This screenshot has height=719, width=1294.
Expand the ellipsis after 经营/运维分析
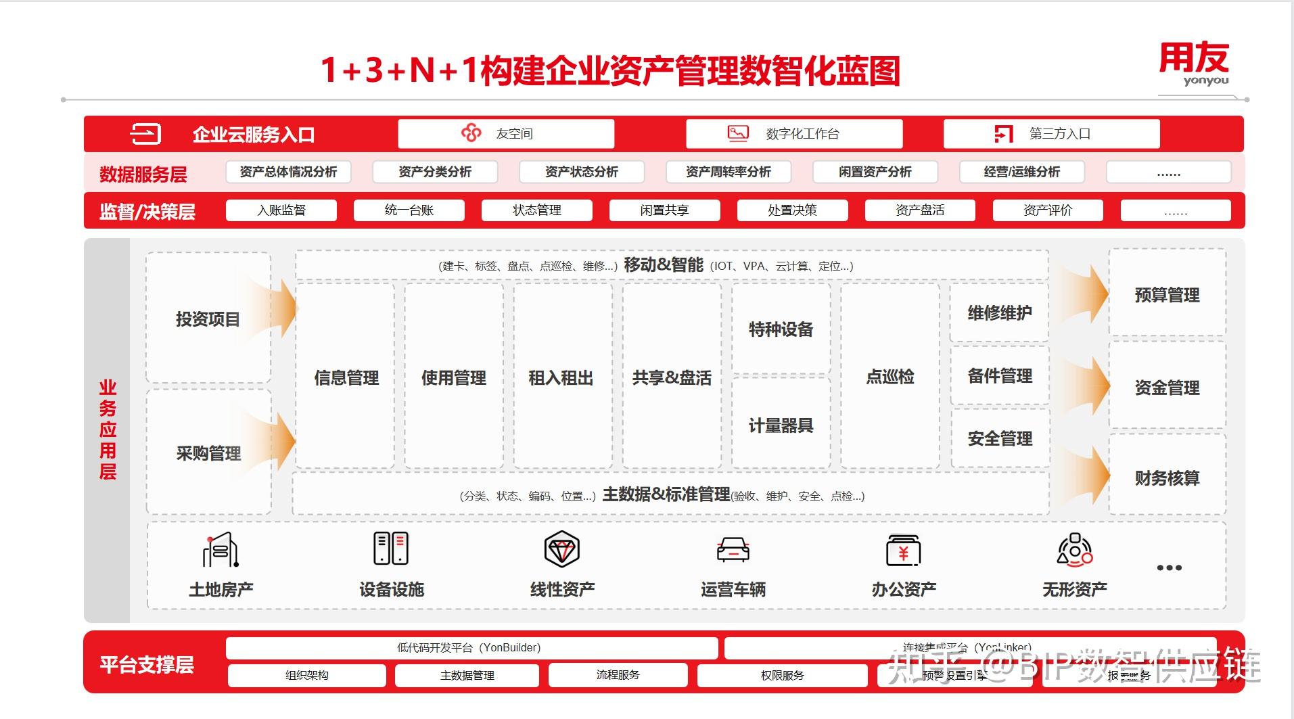click(1168, 172)
